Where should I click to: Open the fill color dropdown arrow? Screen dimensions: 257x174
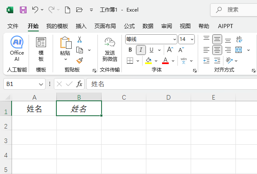[x=156, y=61]
